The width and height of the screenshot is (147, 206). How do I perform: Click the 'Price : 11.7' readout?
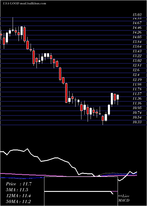coord(19,184)
